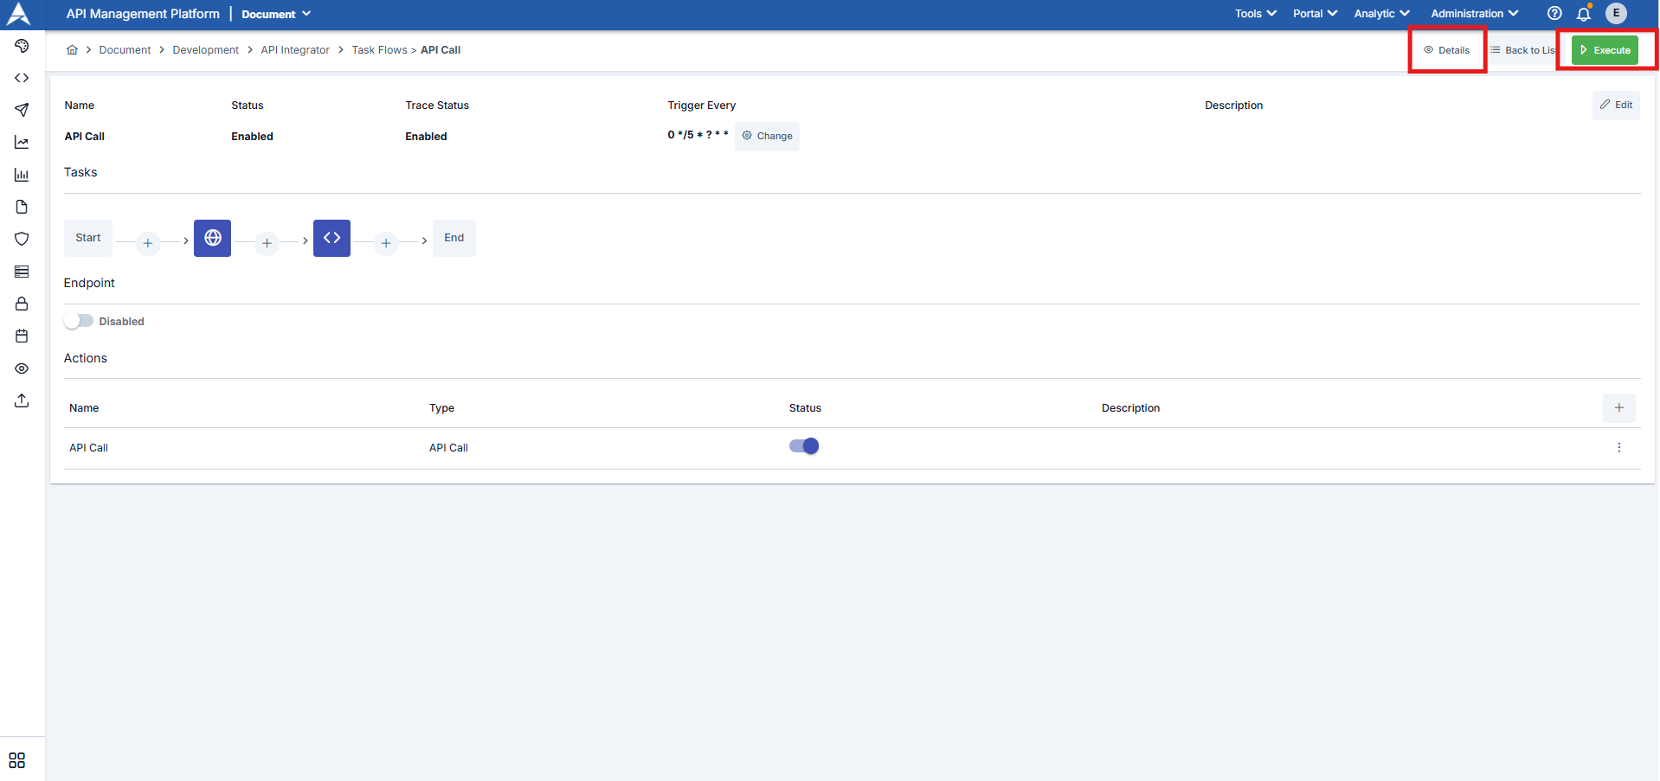
Task: Click the help question mark icon
Action: (x=1554, y=14)
